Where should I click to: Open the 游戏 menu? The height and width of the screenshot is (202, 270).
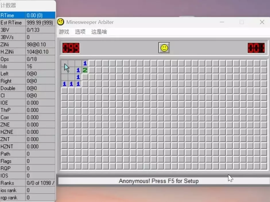click(x=64, y=32)
